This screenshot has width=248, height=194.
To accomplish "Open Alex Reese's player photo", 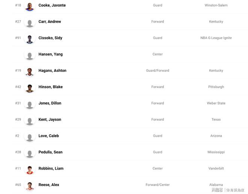I will pyautogui.click(x=30, y=185).
